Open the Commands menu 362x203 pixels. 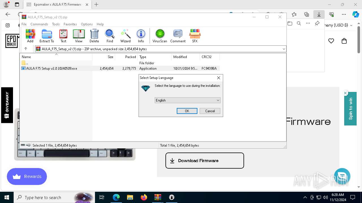39,24
